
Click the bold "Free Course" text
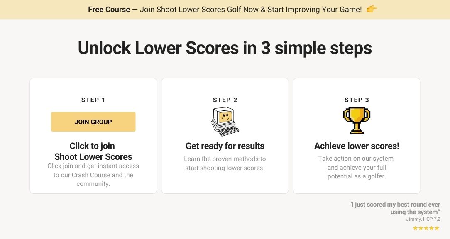(109, 9)
